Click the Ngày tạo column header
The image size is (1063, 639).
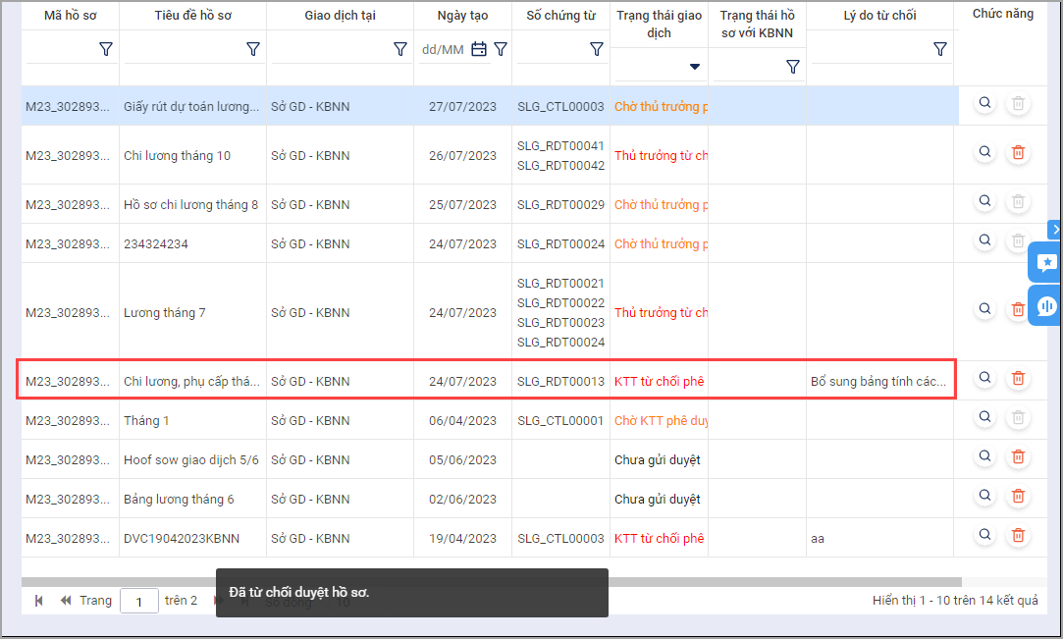click(x=462, y=15)
